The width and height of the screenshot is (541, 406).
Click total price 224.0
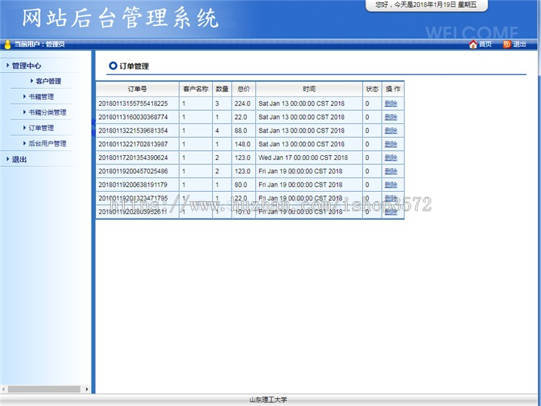(x=242, y=104)
